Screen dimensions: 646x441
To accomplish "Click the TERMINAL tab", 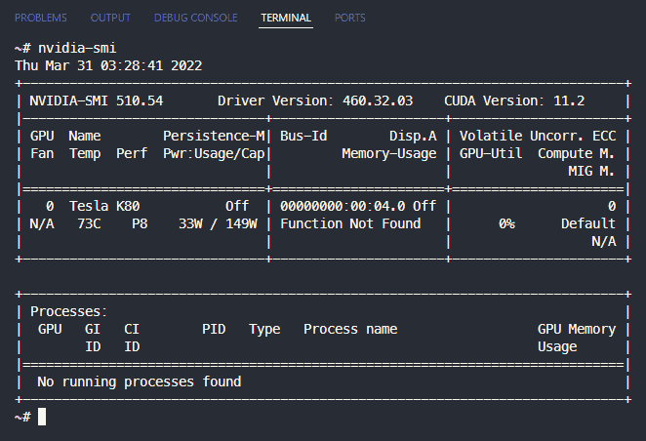I will pyautogui.click(x=286, y=18).
